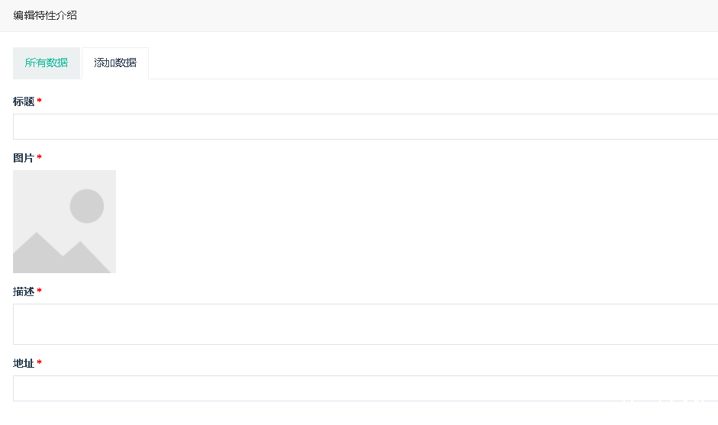Click the 地址 field label
The height and width of the screenshot is (425, 718).
(x=24, y=364)
